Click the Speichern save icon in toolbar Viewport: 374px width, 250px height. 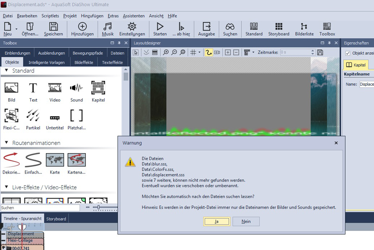[x=53, y=27]
